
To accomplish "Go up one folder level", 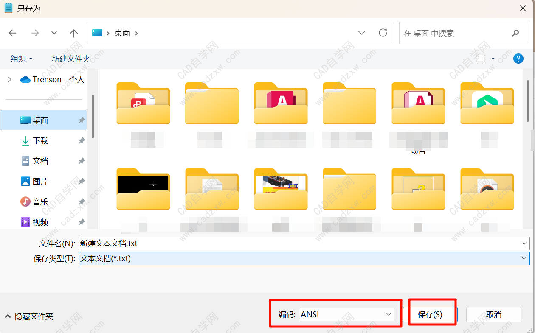I will click(x=74, y=33).
